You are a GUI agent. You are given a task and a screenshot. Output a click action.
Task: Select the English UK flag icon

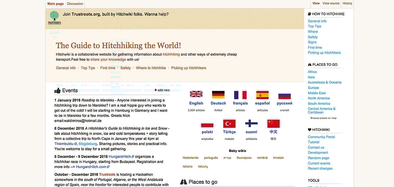tap(196, 95)
